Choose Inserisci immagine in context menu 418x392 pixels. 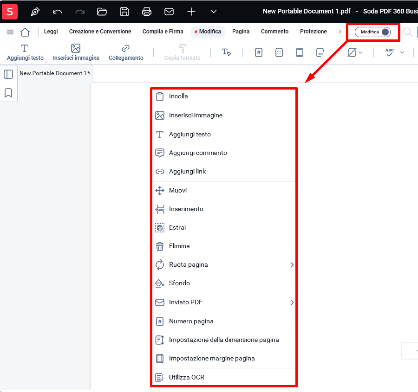coord(224,116)
